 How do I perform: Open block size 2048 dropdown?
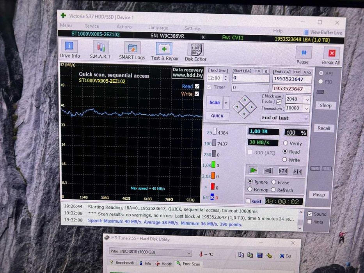point(307,100)
